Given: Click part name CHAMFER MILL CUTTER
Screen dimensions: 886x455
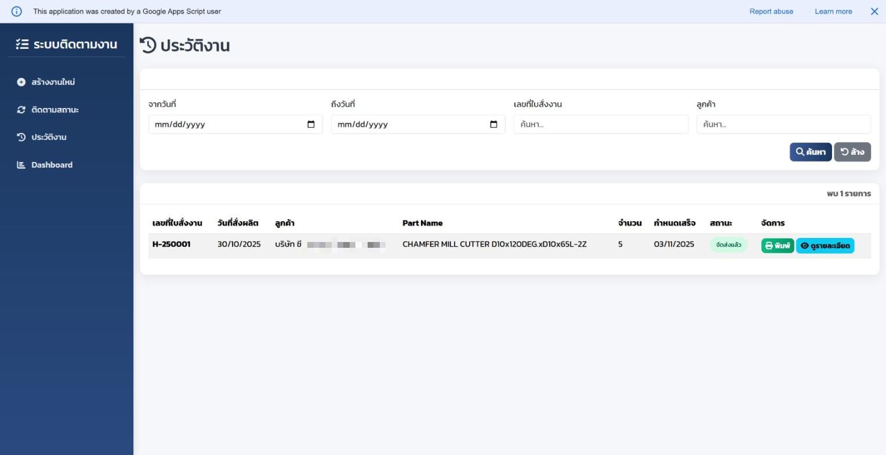Looking at the screenshot, I should click(x=495, y=244).
